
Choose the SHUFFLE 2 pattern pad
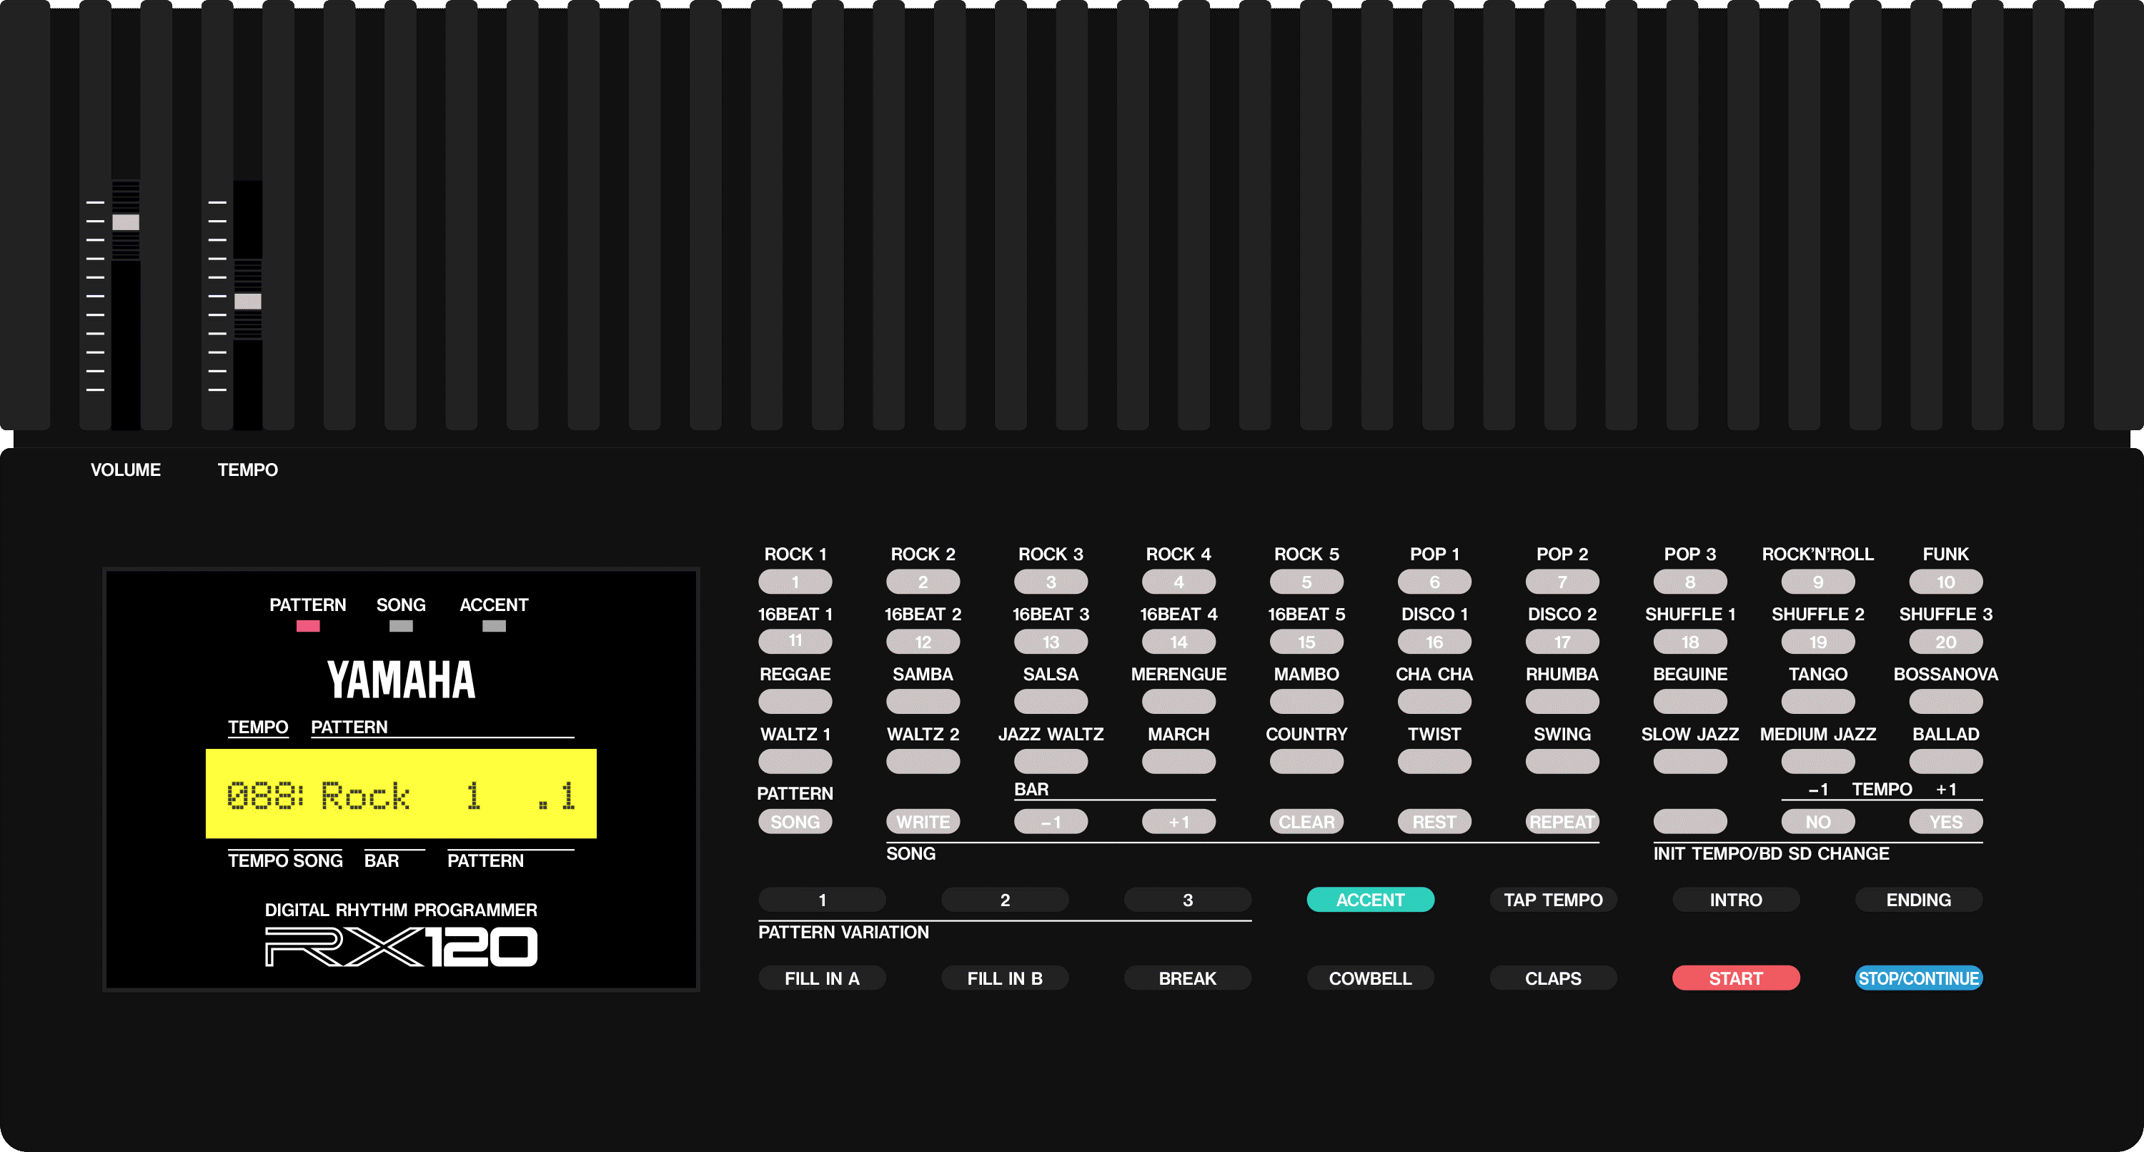[x=1817, y=641]
